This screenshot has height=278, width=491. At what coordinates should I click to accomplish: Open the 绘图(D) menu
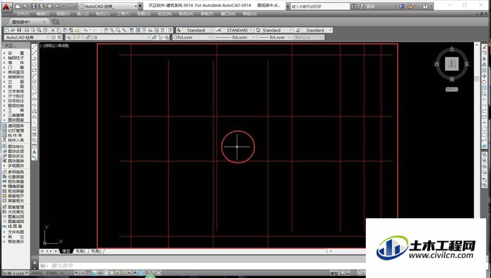tap(144, 14)
